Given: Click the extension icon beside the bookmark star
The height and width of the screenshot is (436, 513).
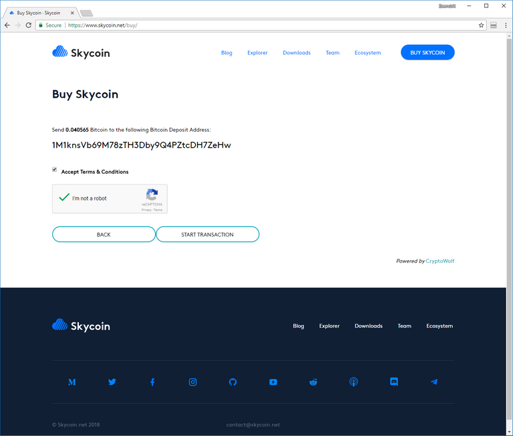Looking at the screenshot, I should [494, 25].
